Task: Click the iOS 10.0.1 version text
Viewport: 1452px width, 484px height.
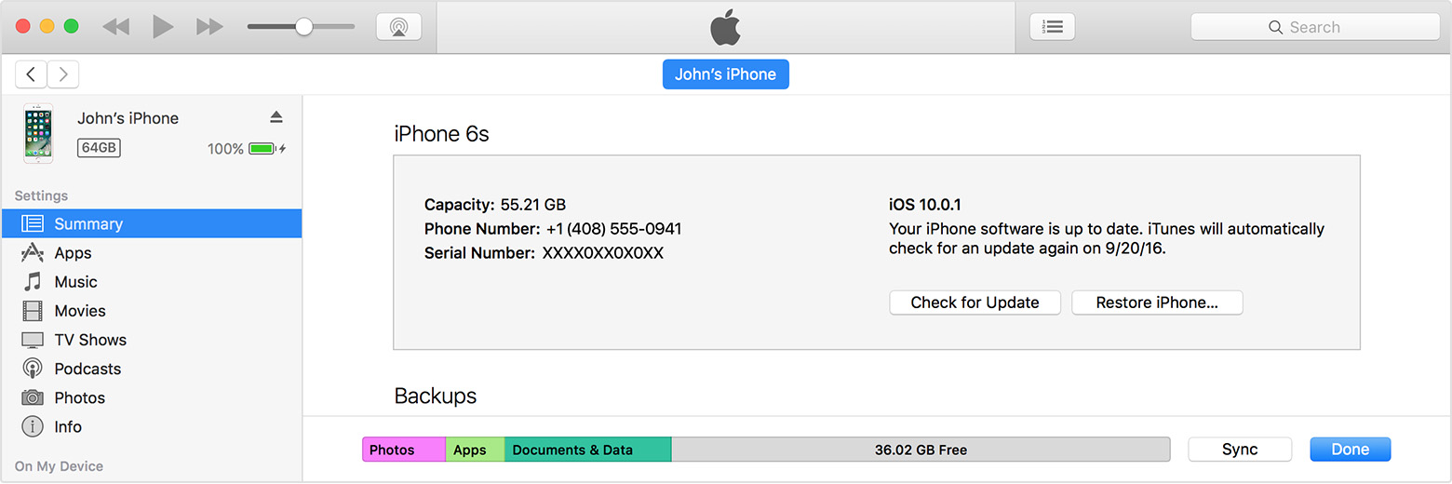Action: pos(927,205)
